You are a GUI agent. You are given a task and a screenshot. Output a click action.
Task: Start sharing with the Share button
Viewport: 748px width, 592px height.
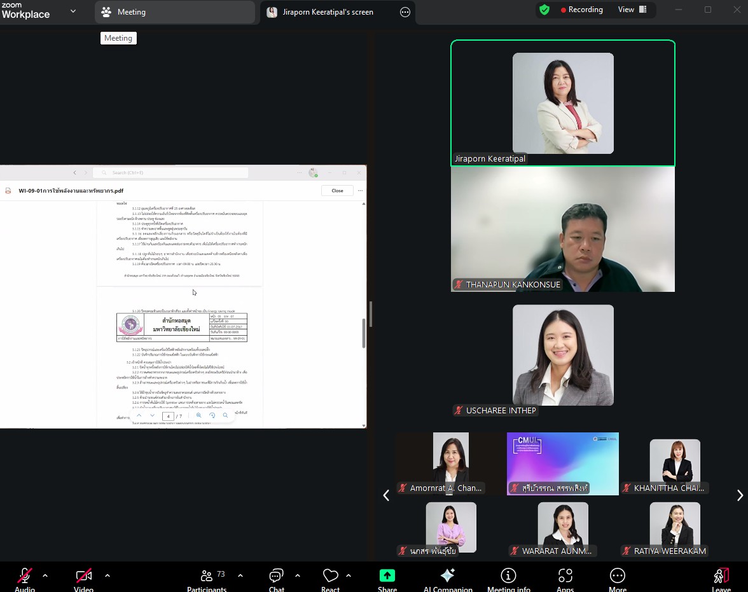[x=387, y=579]
